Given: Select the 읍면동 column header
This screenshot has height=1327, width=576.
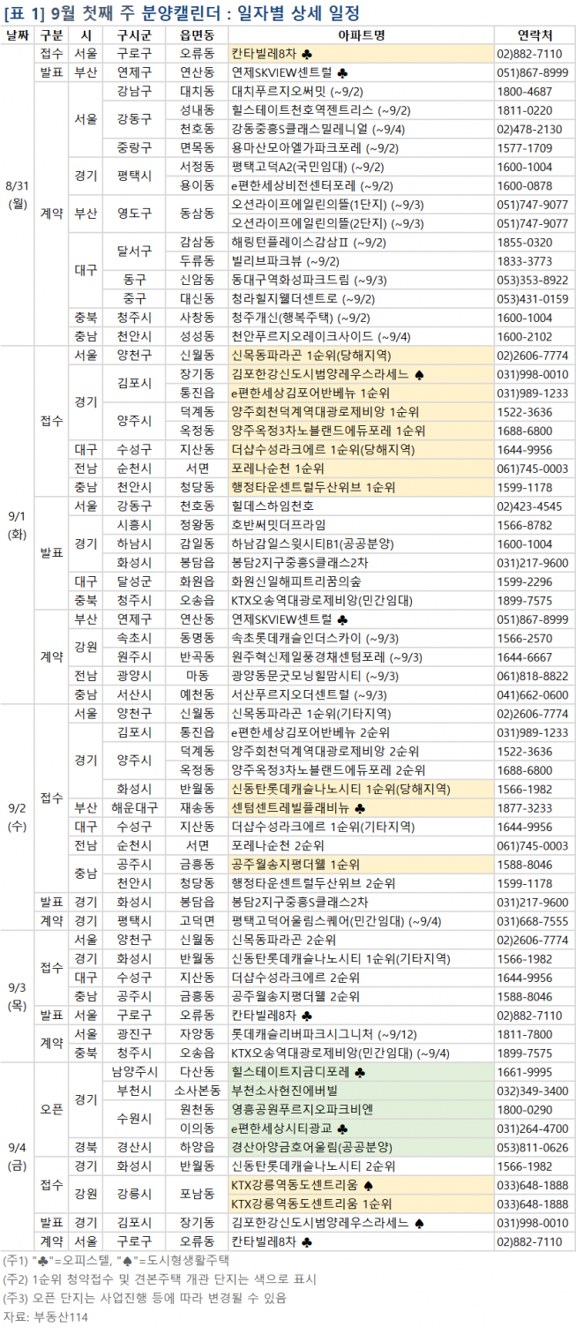Looking at the screenshot, I should click(196, 35).
